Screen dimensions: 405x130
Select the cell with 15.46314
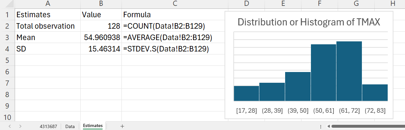[x=101, y=49]
